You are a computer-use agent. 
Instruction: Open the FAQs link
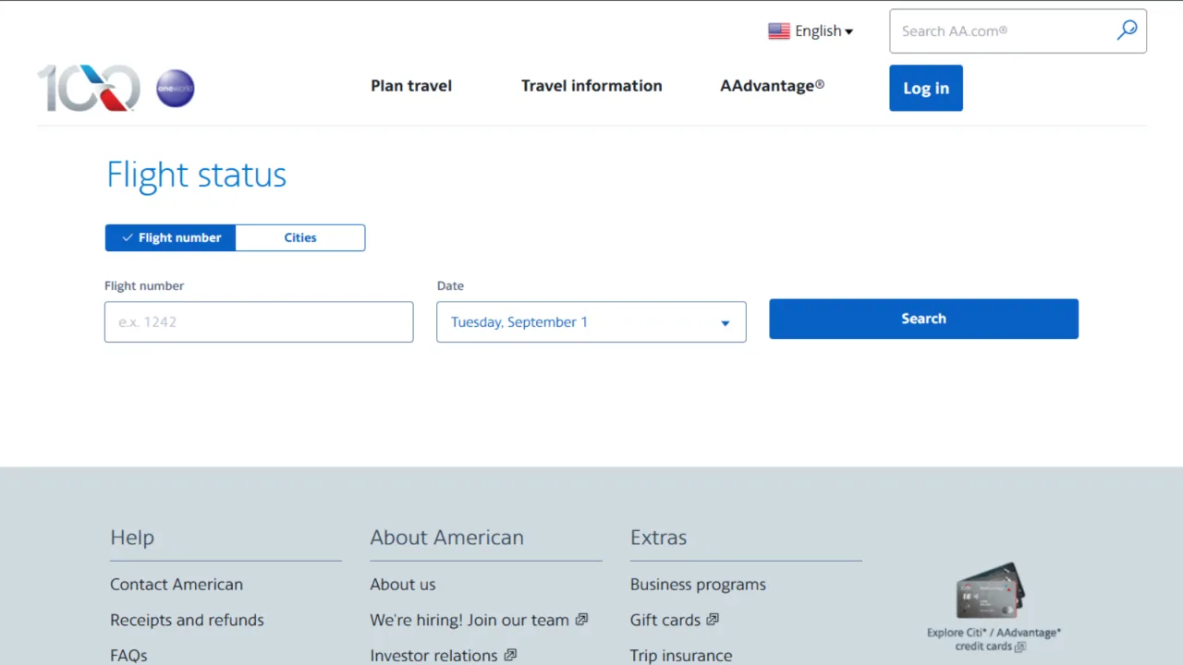pos(128,655)
